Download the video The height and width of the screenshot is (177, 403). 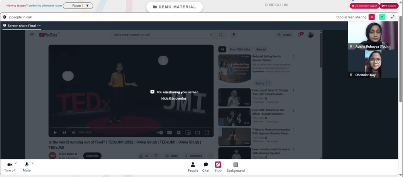(x=193, y=156)
